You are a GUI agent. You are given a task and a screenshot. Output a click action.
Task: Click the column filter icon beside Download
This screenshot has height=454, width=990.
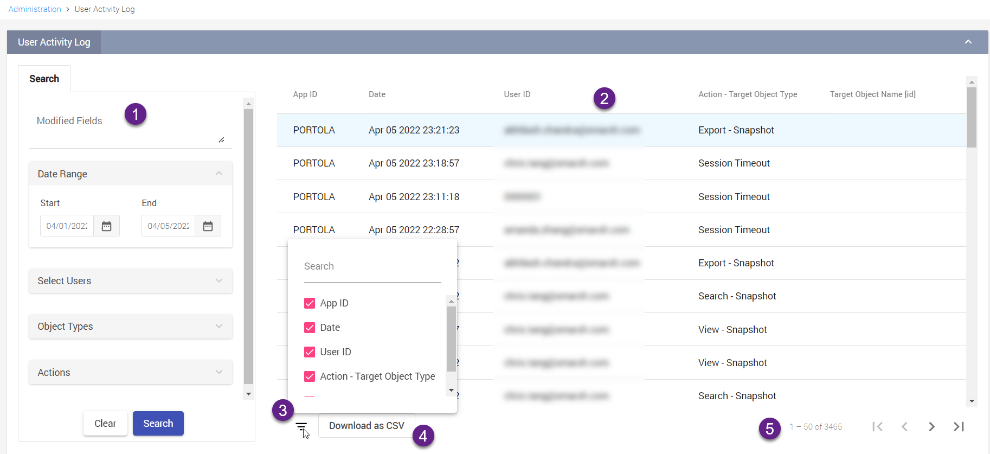coord(301,427)
